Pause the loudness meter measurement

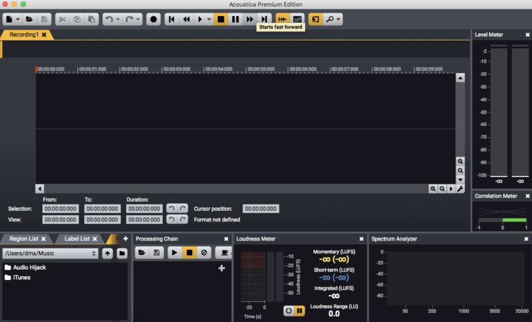click(300, 311)
